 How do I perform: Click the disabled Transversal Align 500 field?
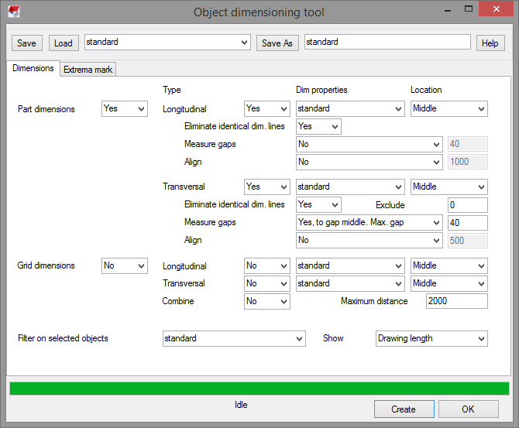468,241
